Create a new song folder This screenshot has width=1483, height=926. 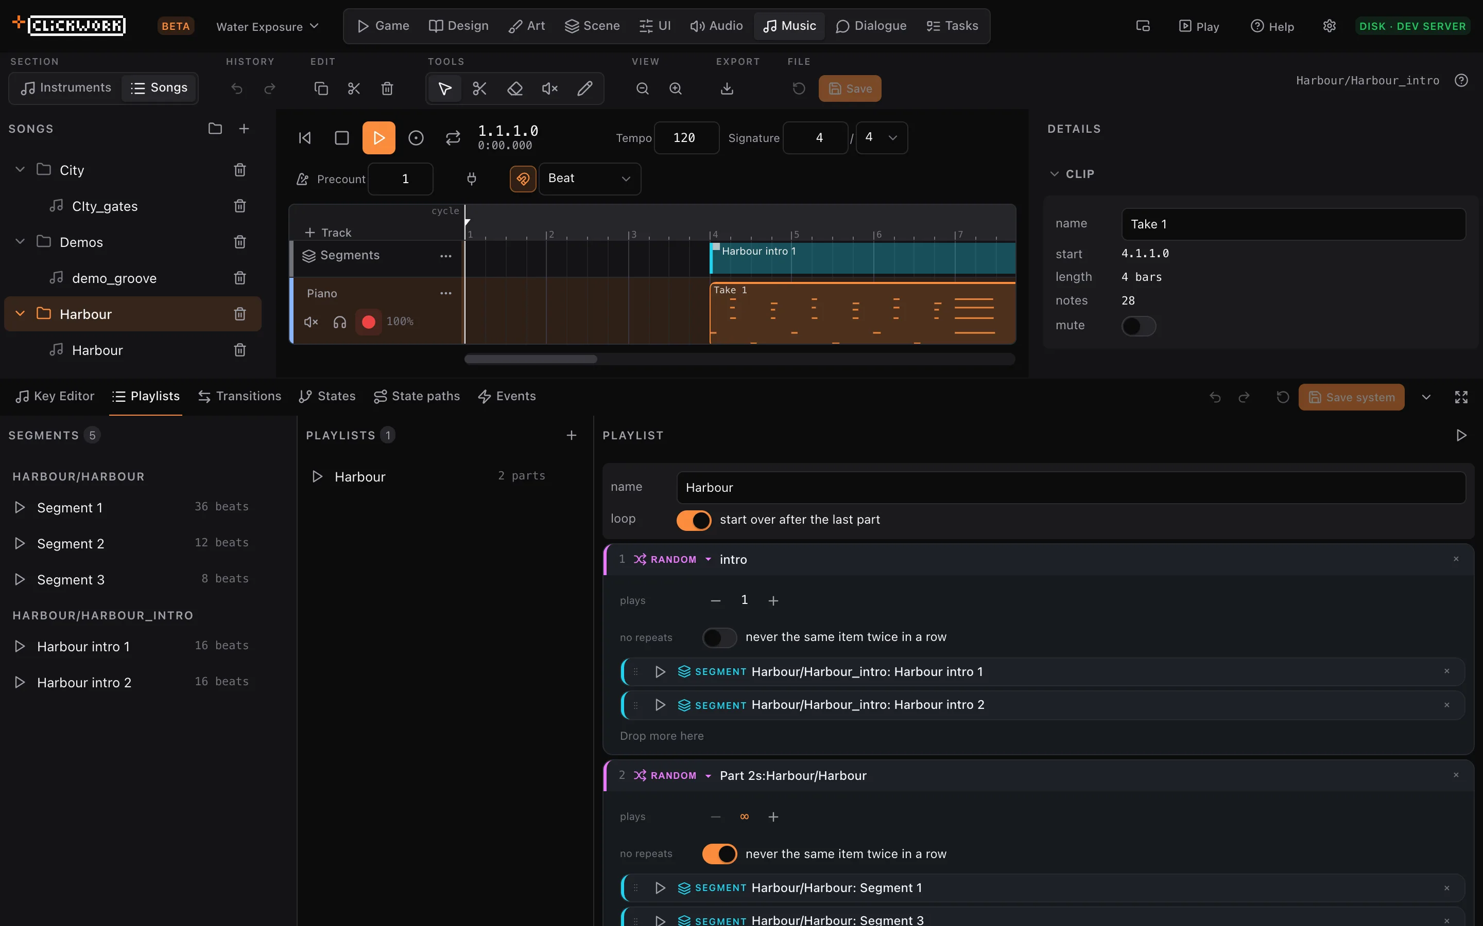click(x=215, y=129)
